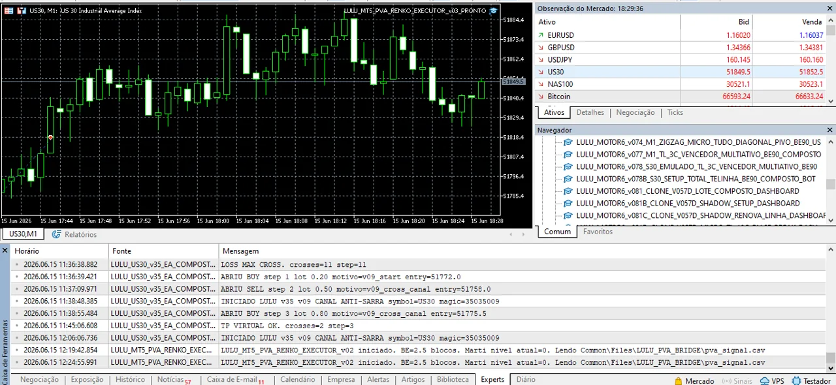
Task: Select the US30,M1 chart tab
Action: 23,234
